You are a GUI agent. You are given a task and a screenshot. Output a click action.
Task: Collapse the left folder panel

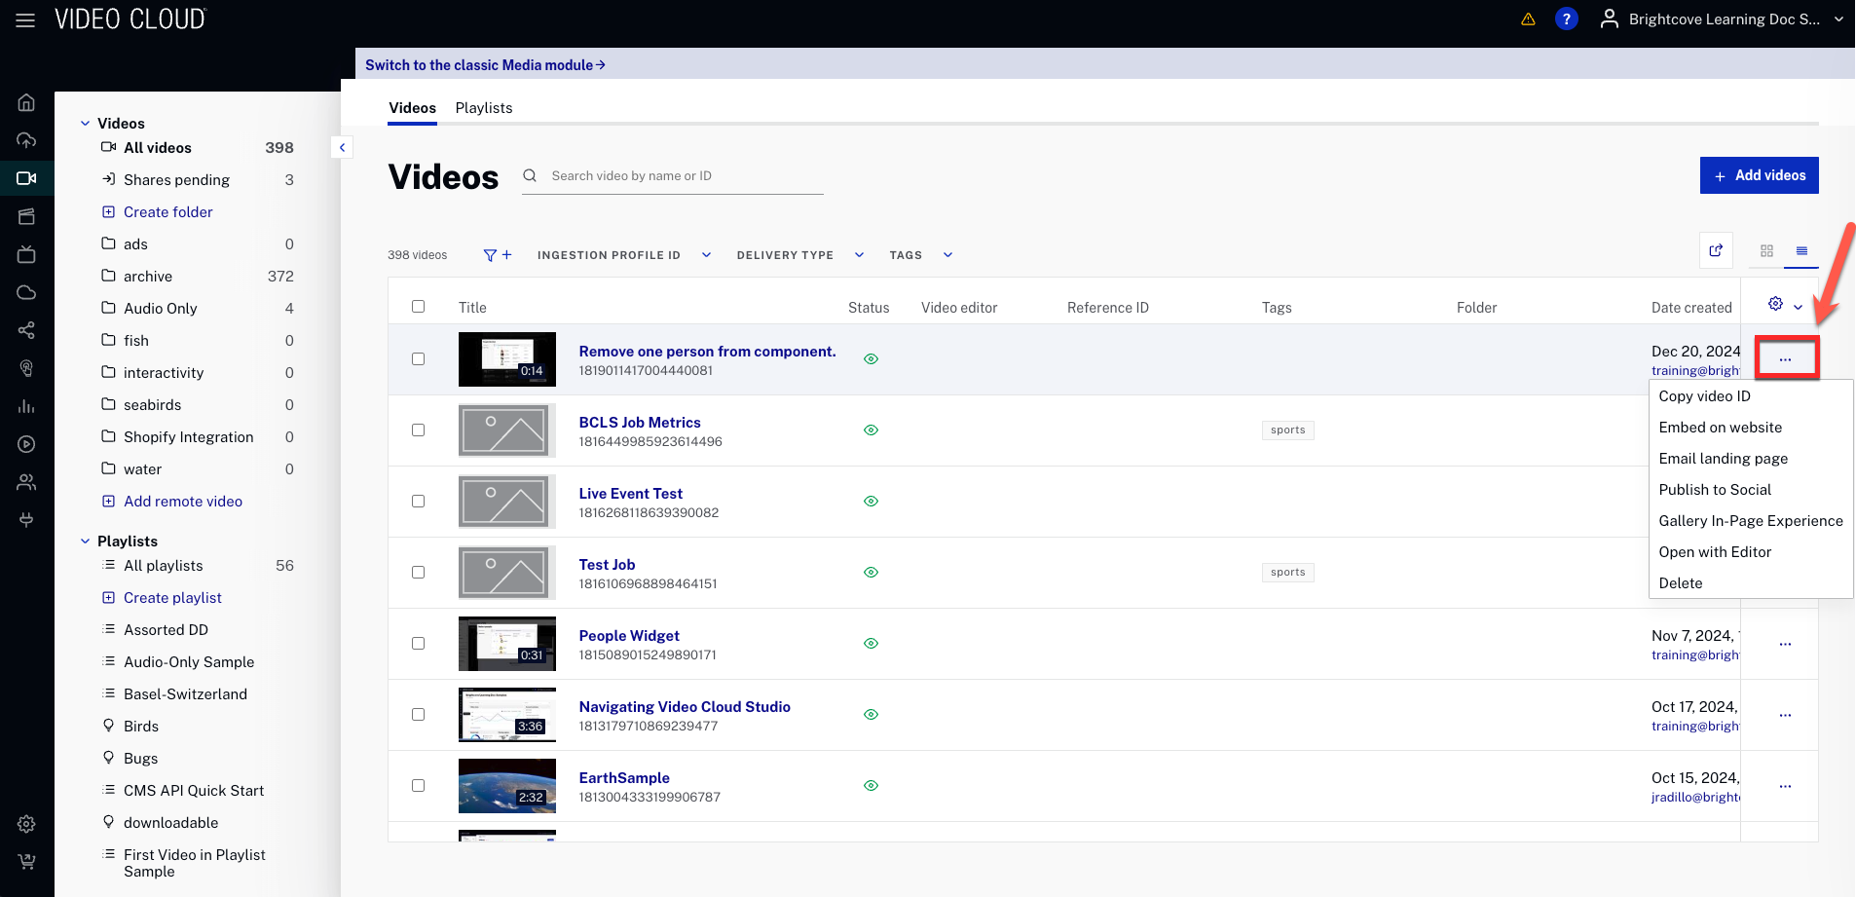pos(342,148)
